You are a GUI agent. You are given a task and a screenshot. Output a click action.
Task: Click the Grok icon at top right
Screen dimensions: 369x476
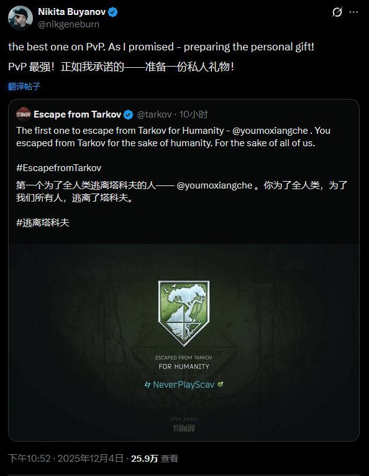tap(337, 12)
